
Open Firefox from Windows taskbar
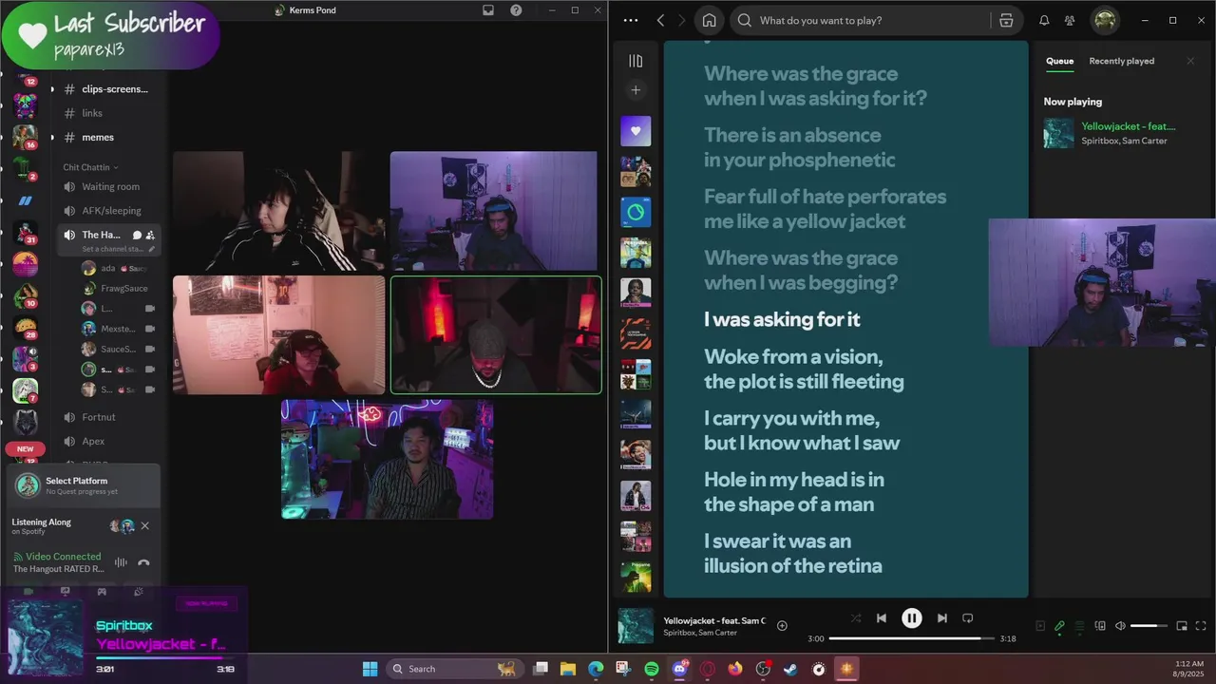tap(734, 669)
